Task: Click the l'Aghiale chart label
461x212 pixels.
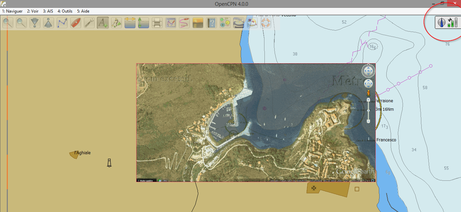Action: click(82, 153)
